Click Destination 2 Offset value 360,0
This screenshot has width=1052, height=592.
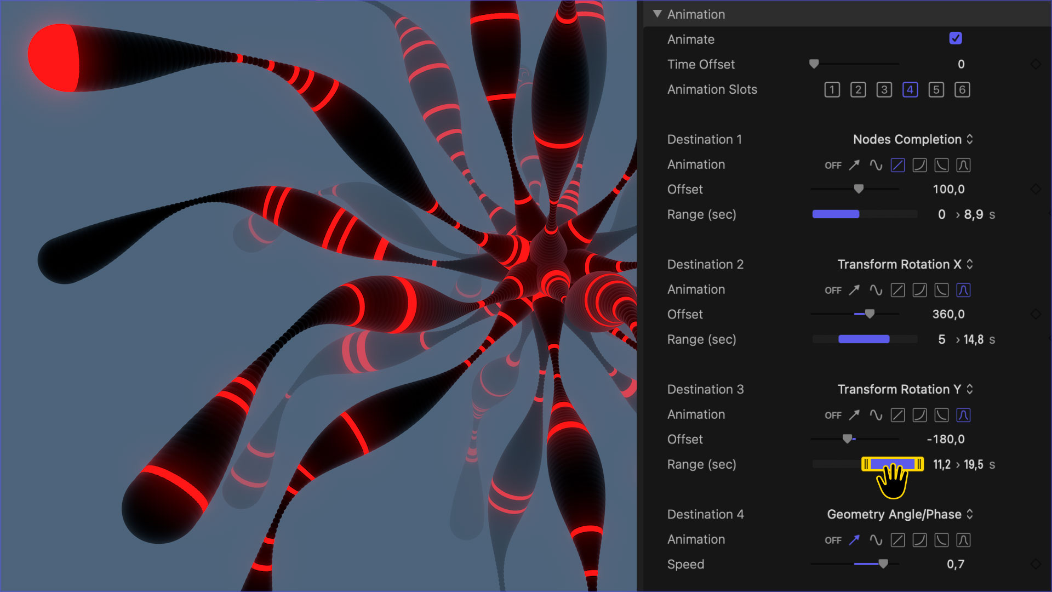pyautogui.click(x=948, y=314)
